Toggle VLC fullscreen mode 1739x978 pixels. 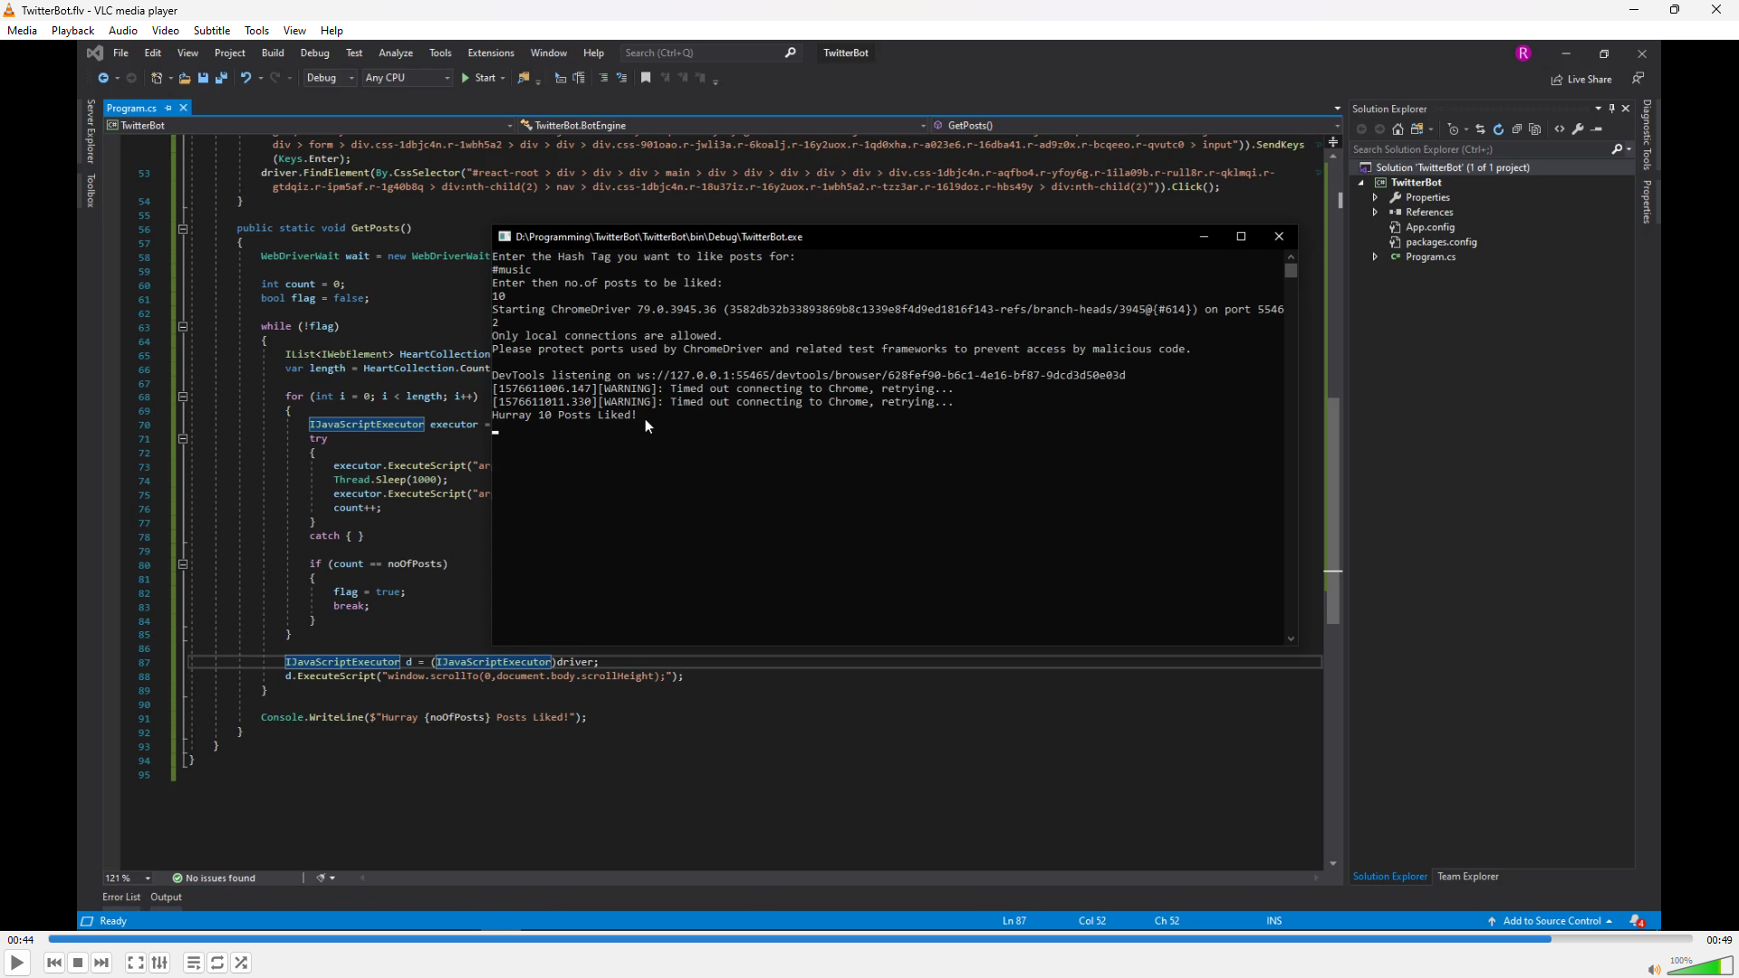tap(135, 963)
